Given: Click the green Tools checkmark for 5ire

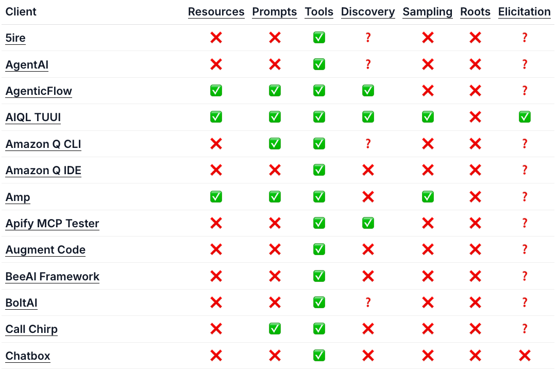Looking at the screenshot, I should point(319,38).
